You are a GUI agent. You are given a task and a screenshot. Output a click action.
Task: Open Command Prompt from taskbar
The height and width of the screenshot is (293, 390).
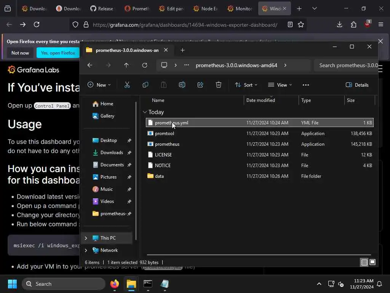pyautogui.click(x=148, y=284)
